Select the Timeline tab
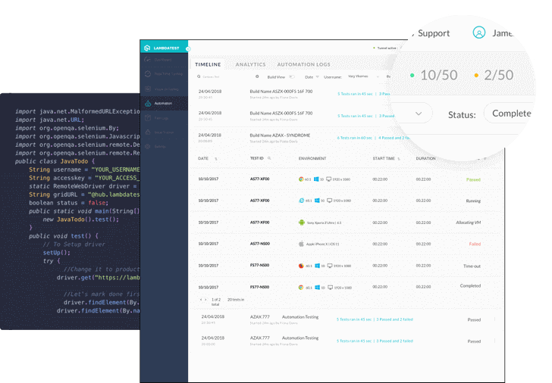Image resolution: width=552 pixels, height=383 pixels. coord(208,64)
